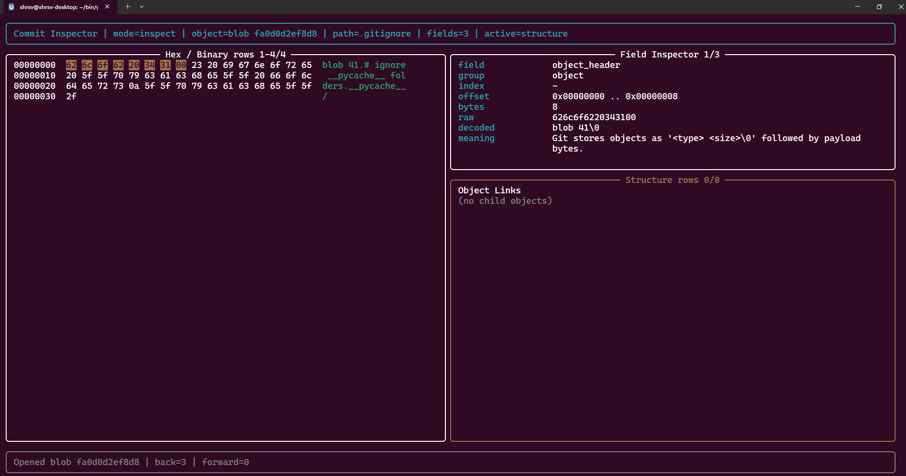Click raw value 626c6f6220343100
Viewport: 906px width, 476px height.
pos(594,117)
